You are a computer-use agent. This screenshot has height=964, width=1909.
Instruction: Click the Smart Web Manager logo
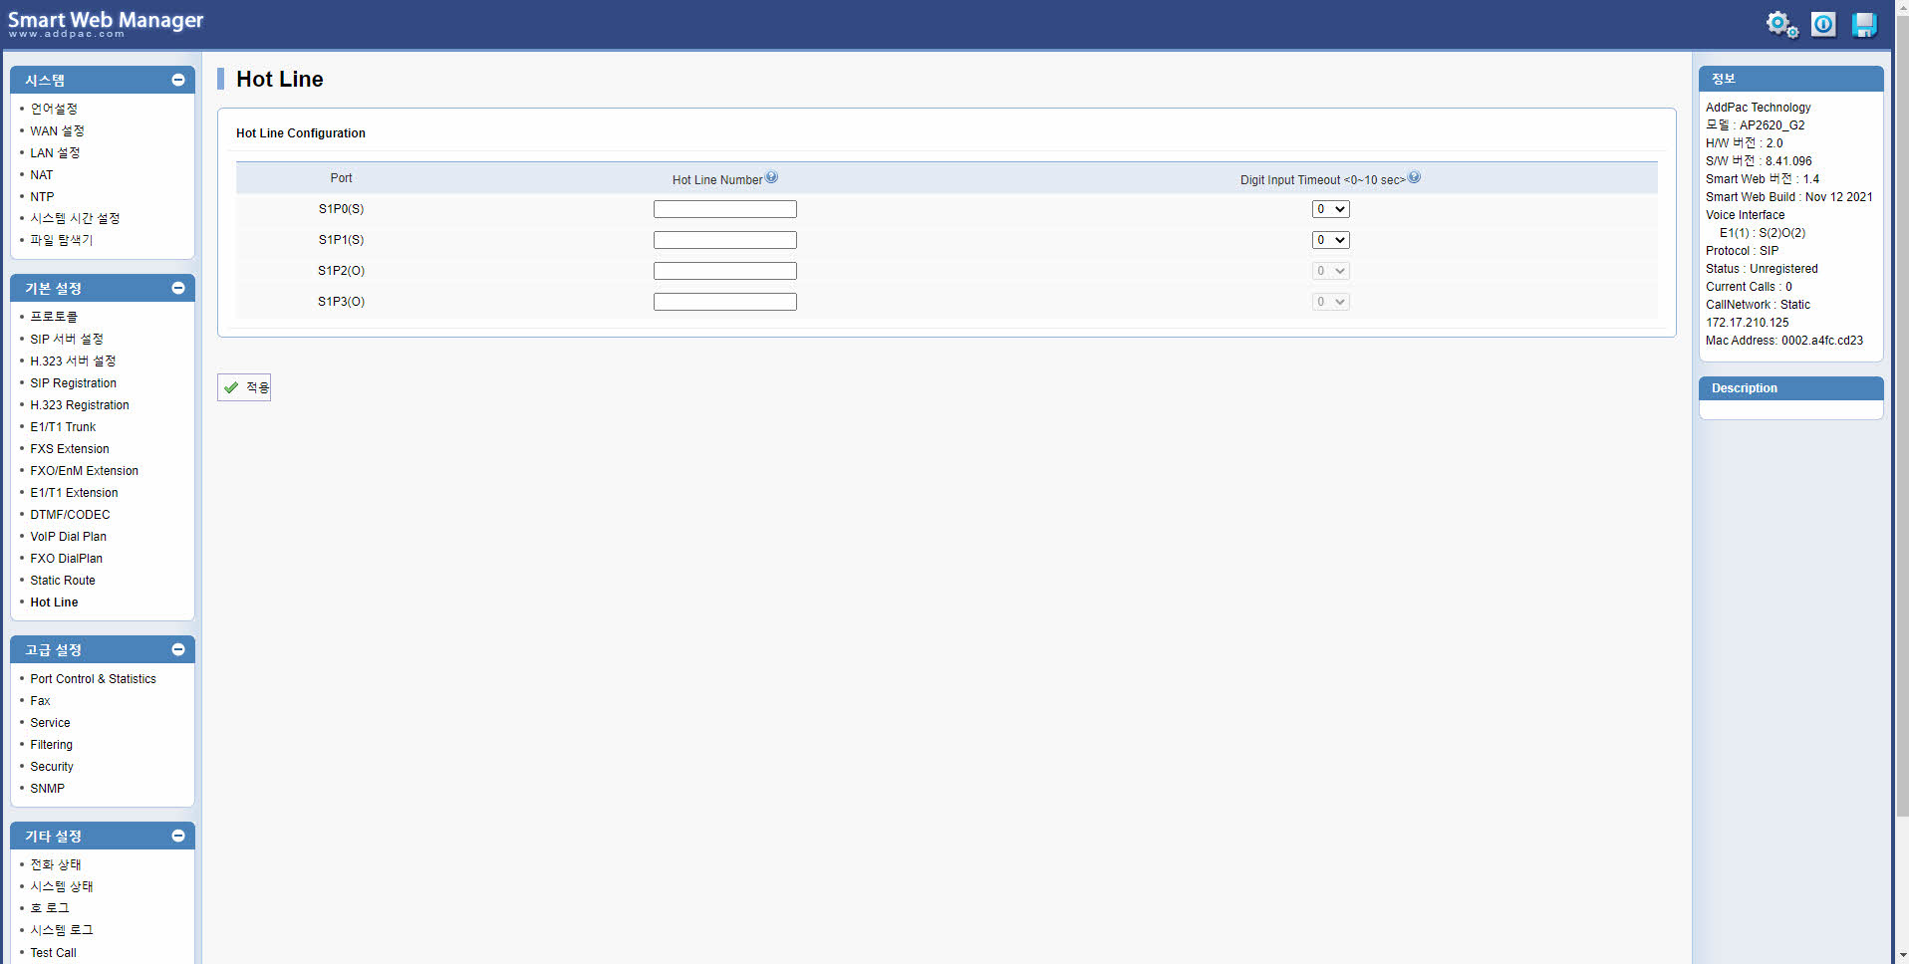pyautogui.click(x=106, y=24)
